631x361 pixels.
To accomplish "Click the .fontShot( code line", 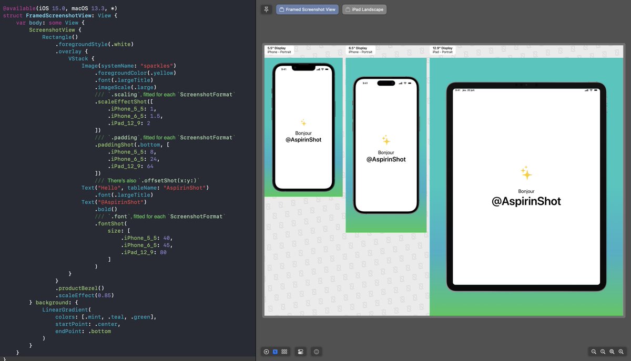I will 111,223.
